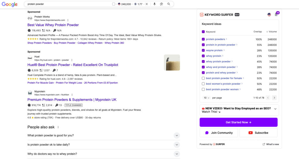Uncheck the 'whey protein powder' checkbox
This screenshot has height=159, width=299.
[203, 61]
